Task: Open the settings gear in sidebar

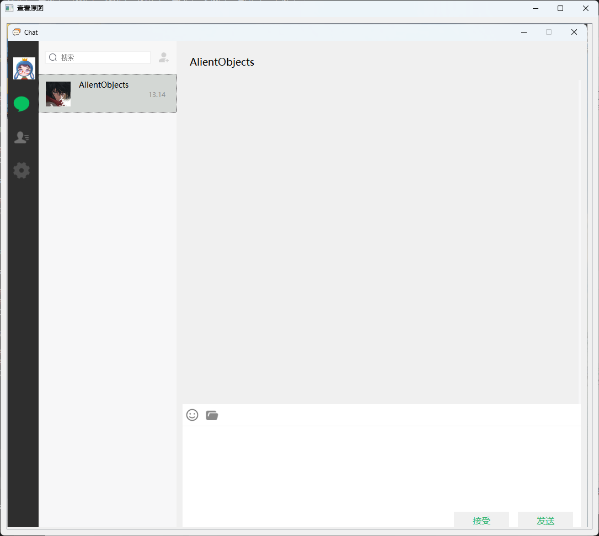Action: pyautogui.click(x=22, y=170)
